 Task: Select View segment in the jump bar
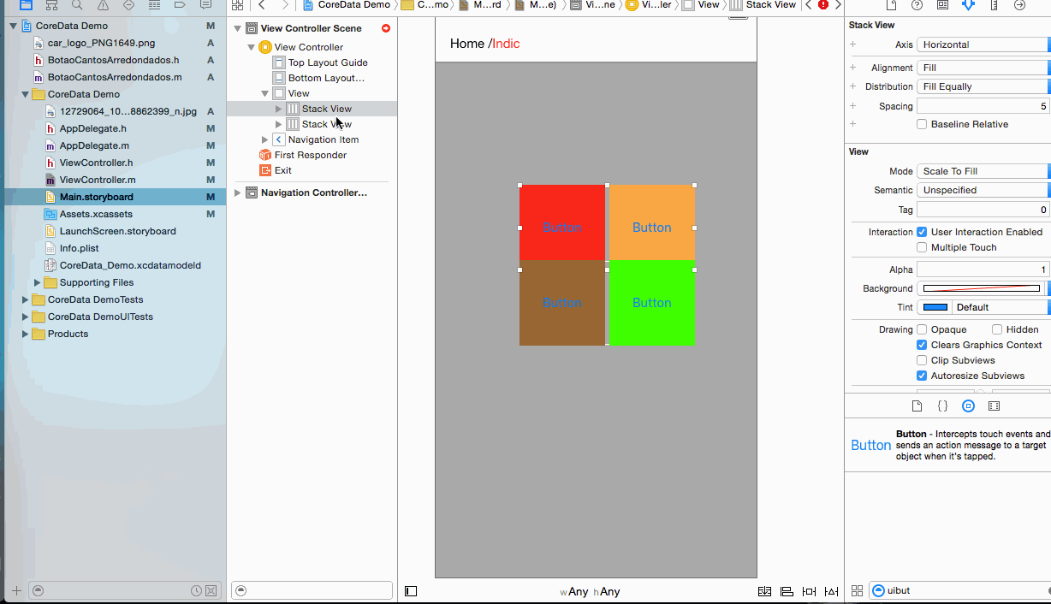point(701,5)
